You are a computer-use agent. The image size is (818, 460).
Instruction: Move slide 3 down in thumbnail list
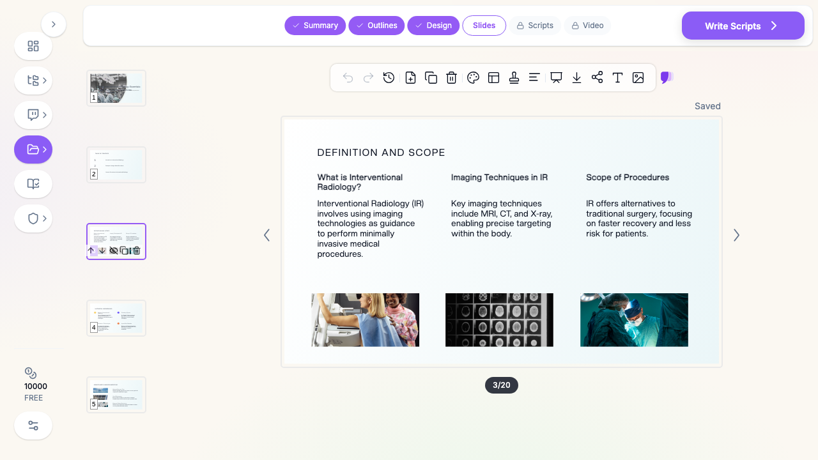click(102, 250)
